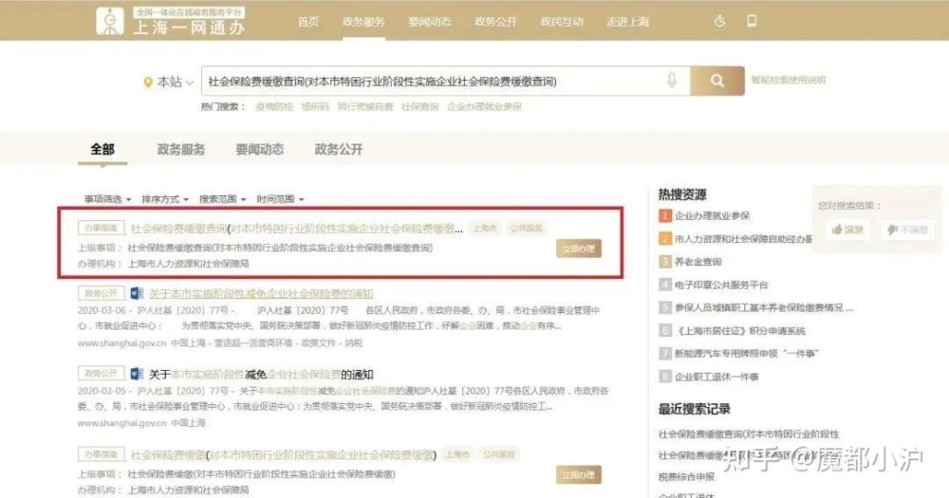The width and height of the screenshot is (949, 498).
Task: Click 办事指南 tag on first result
Action: (x=102, y=228)
